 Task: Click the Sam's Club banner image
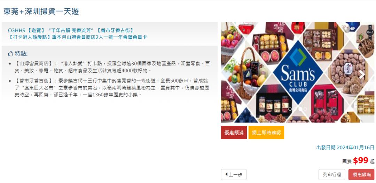297,72
